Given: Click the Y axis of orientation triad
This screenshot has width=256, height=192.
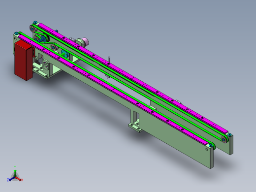Looking at the screenshot, I should [15, 171].
